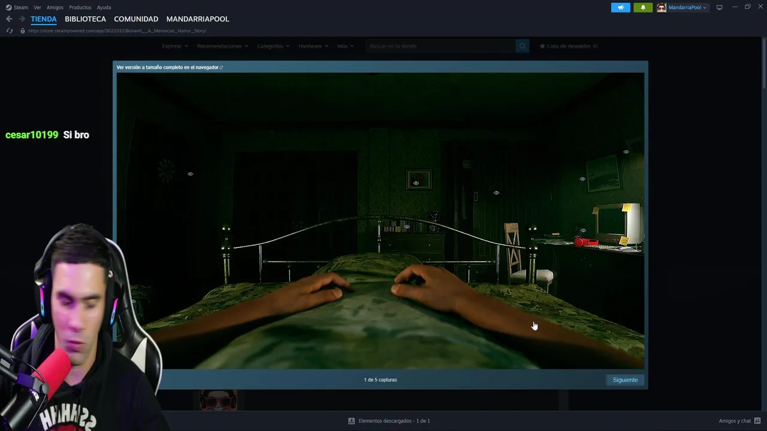Expand the Más store dropdown

(x=345, y=46)
